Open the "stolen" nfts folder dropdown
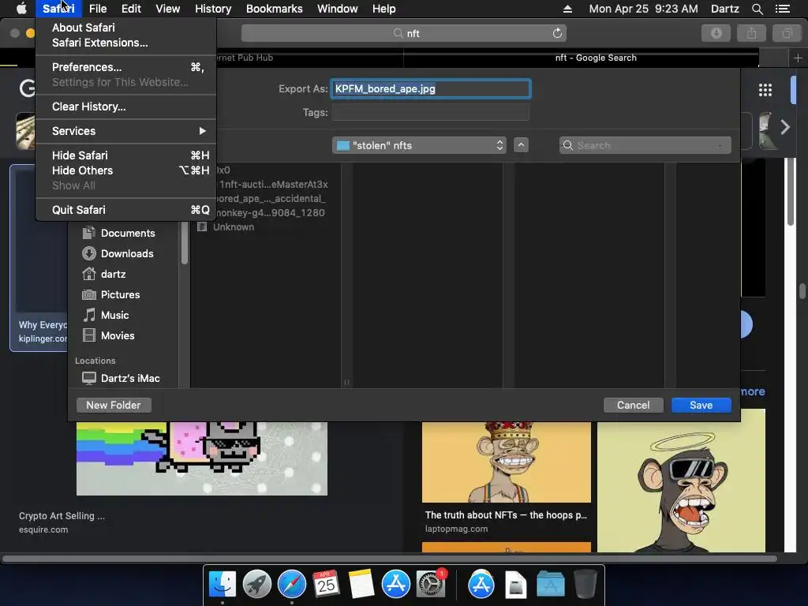 pos(419,145)
